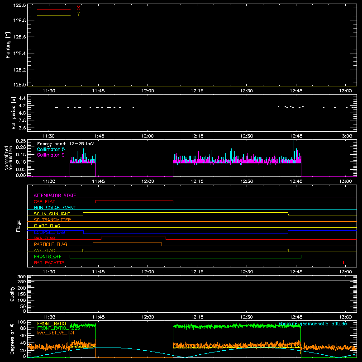Viewport: 362px width, 362px height.
Task: Click the green 'FRONT_RATIO_1225' legend entry
Action: 58,328
